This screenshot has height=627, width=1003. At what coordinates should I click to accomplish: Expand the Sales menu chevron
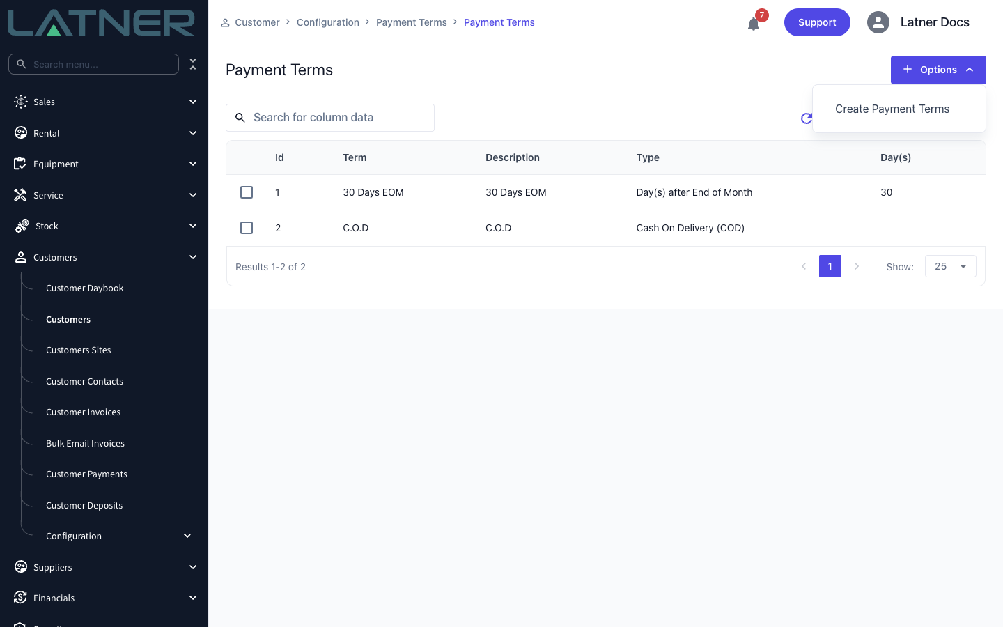click(x=193, y=102)
